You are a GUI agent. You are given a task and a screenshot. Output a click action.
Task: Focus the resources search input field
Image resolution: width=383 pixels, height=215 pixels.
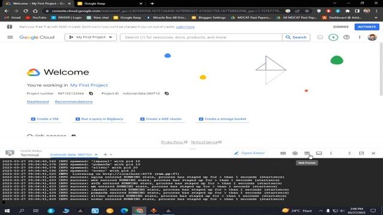(x=201, y=37)
